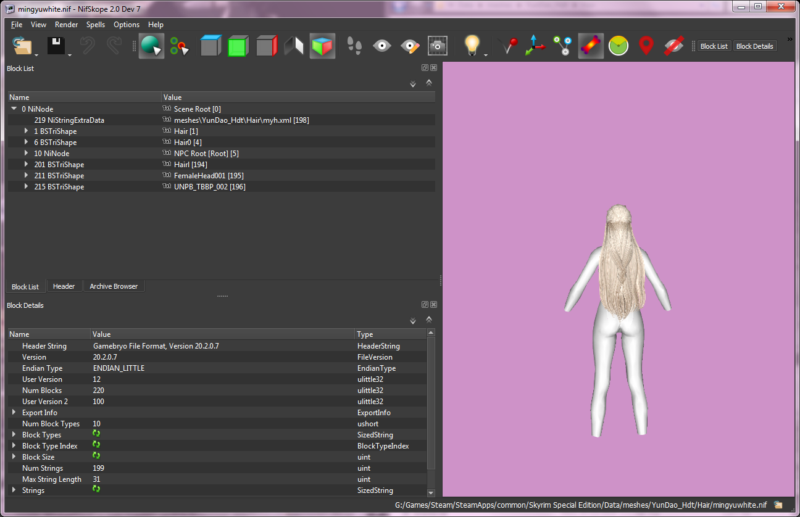800x517 pixels.
Task: Expand the toolbar overflow chevron
Action: [790, 39]
